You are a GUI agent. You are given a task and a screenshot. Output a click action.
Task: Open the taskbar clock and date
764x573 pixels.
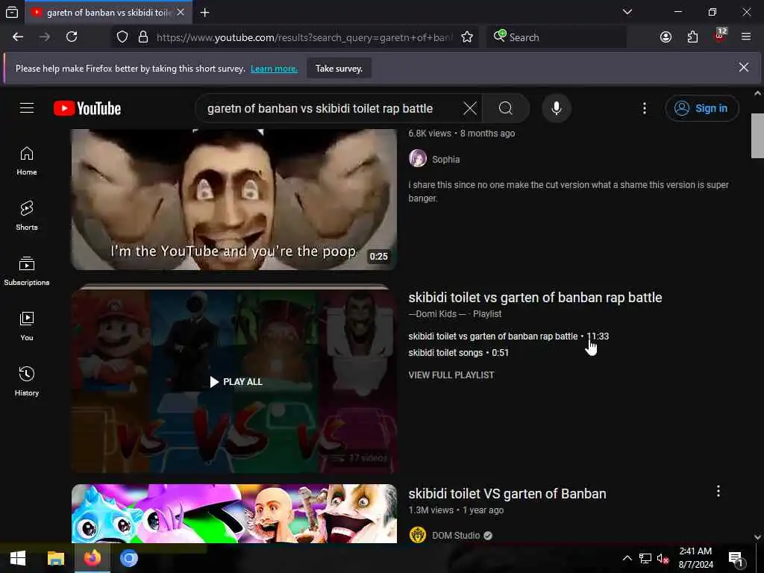coord(696,558)
